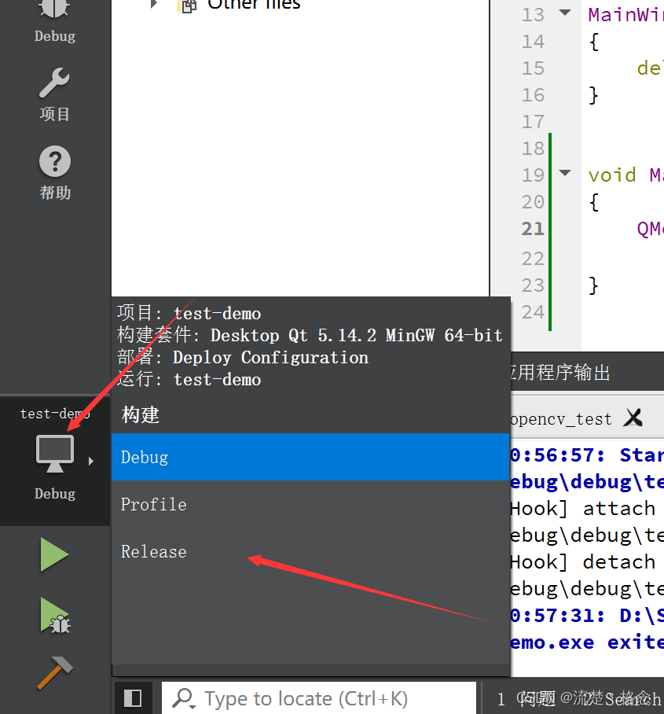Open the locator magnifier filter dropdown

185,698
